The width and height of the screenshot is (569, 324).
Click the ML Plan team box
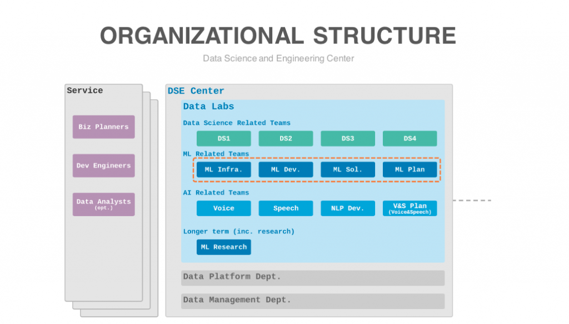point(410,170)
